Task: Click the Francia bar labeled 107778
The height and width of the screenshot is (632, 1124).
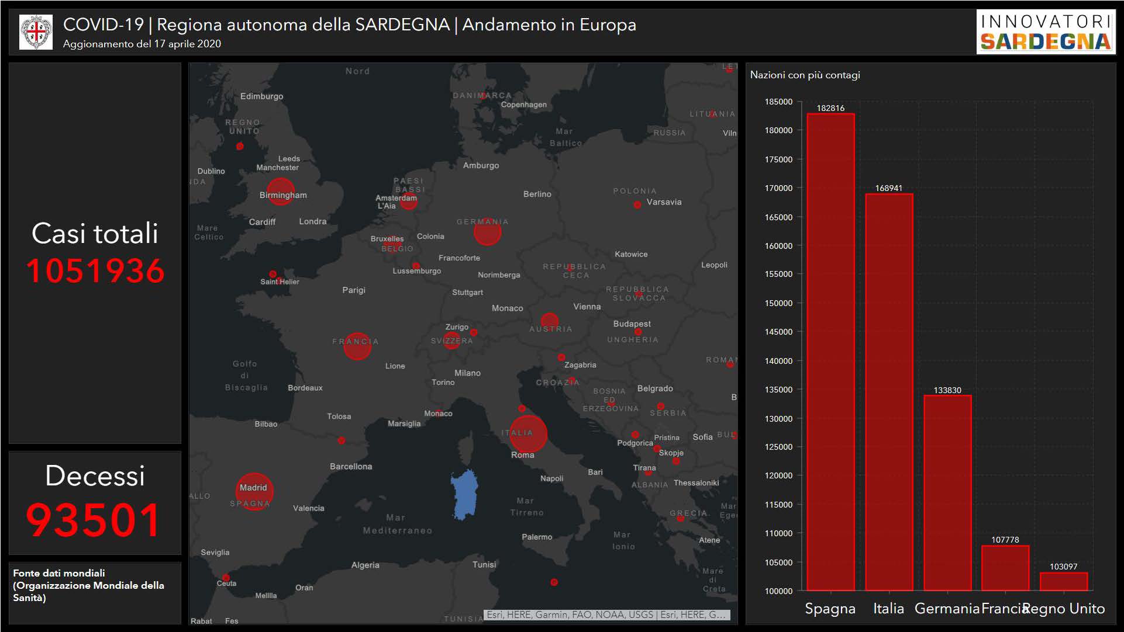Action: [x=1005, y=568]
